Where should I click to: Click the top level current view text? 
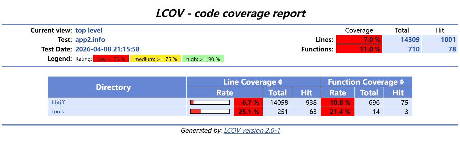[x=89, y=30]
